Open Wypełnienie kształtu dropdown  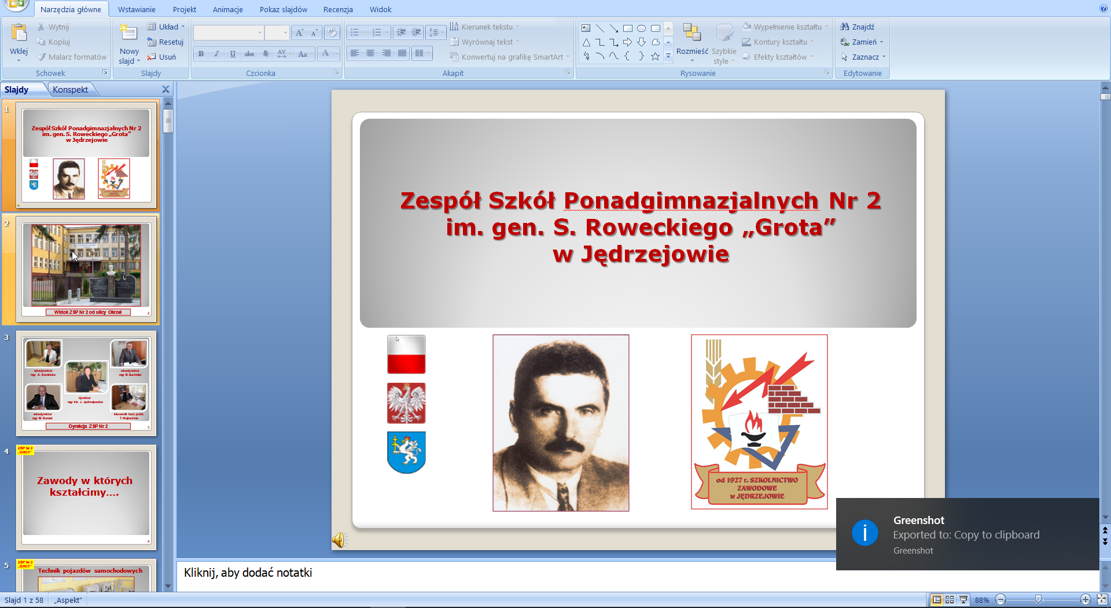(x=786, y=27)
